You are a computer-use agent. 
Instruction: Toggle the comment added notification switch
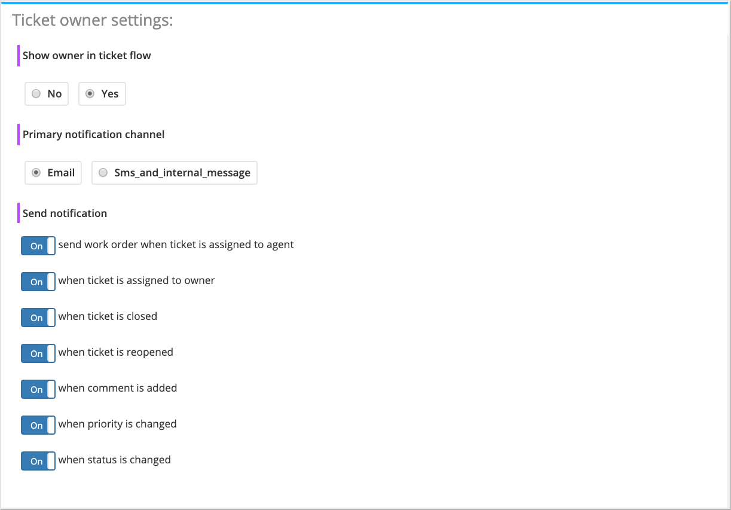(x=38, y=389)
